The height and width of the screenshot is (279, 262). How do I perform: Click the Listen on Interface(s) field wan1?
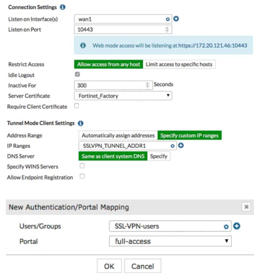coord(123,19)
